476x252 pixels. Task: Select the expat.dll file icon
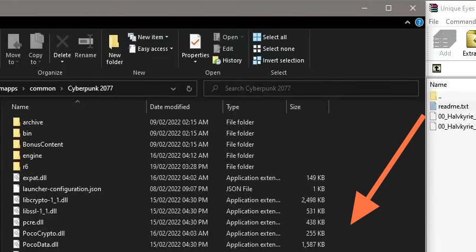16,178
